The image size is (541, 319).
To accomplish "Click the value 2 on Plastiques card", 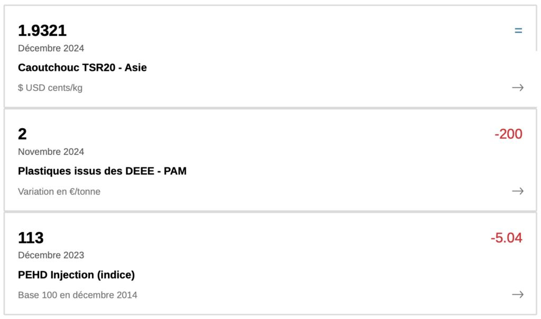I will [22, 134].
